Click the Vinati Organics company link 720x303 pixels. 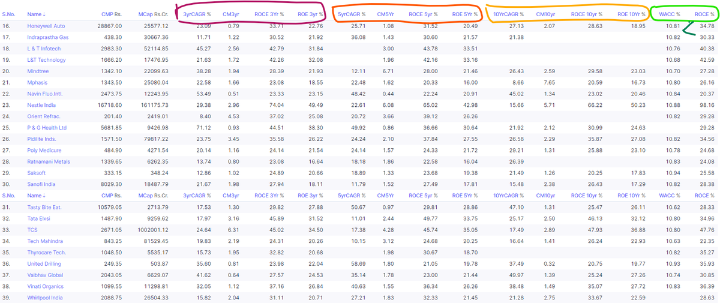[x=46, y=287]
